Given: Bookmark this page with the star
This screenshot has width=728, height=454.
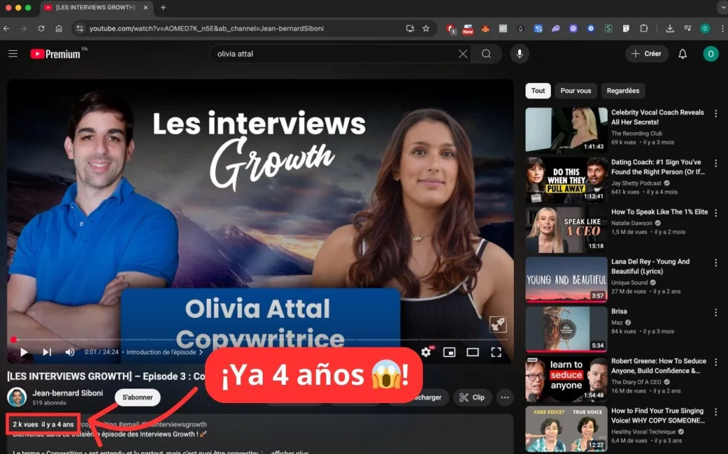Looking at the screenshot, I should [426, 28].
